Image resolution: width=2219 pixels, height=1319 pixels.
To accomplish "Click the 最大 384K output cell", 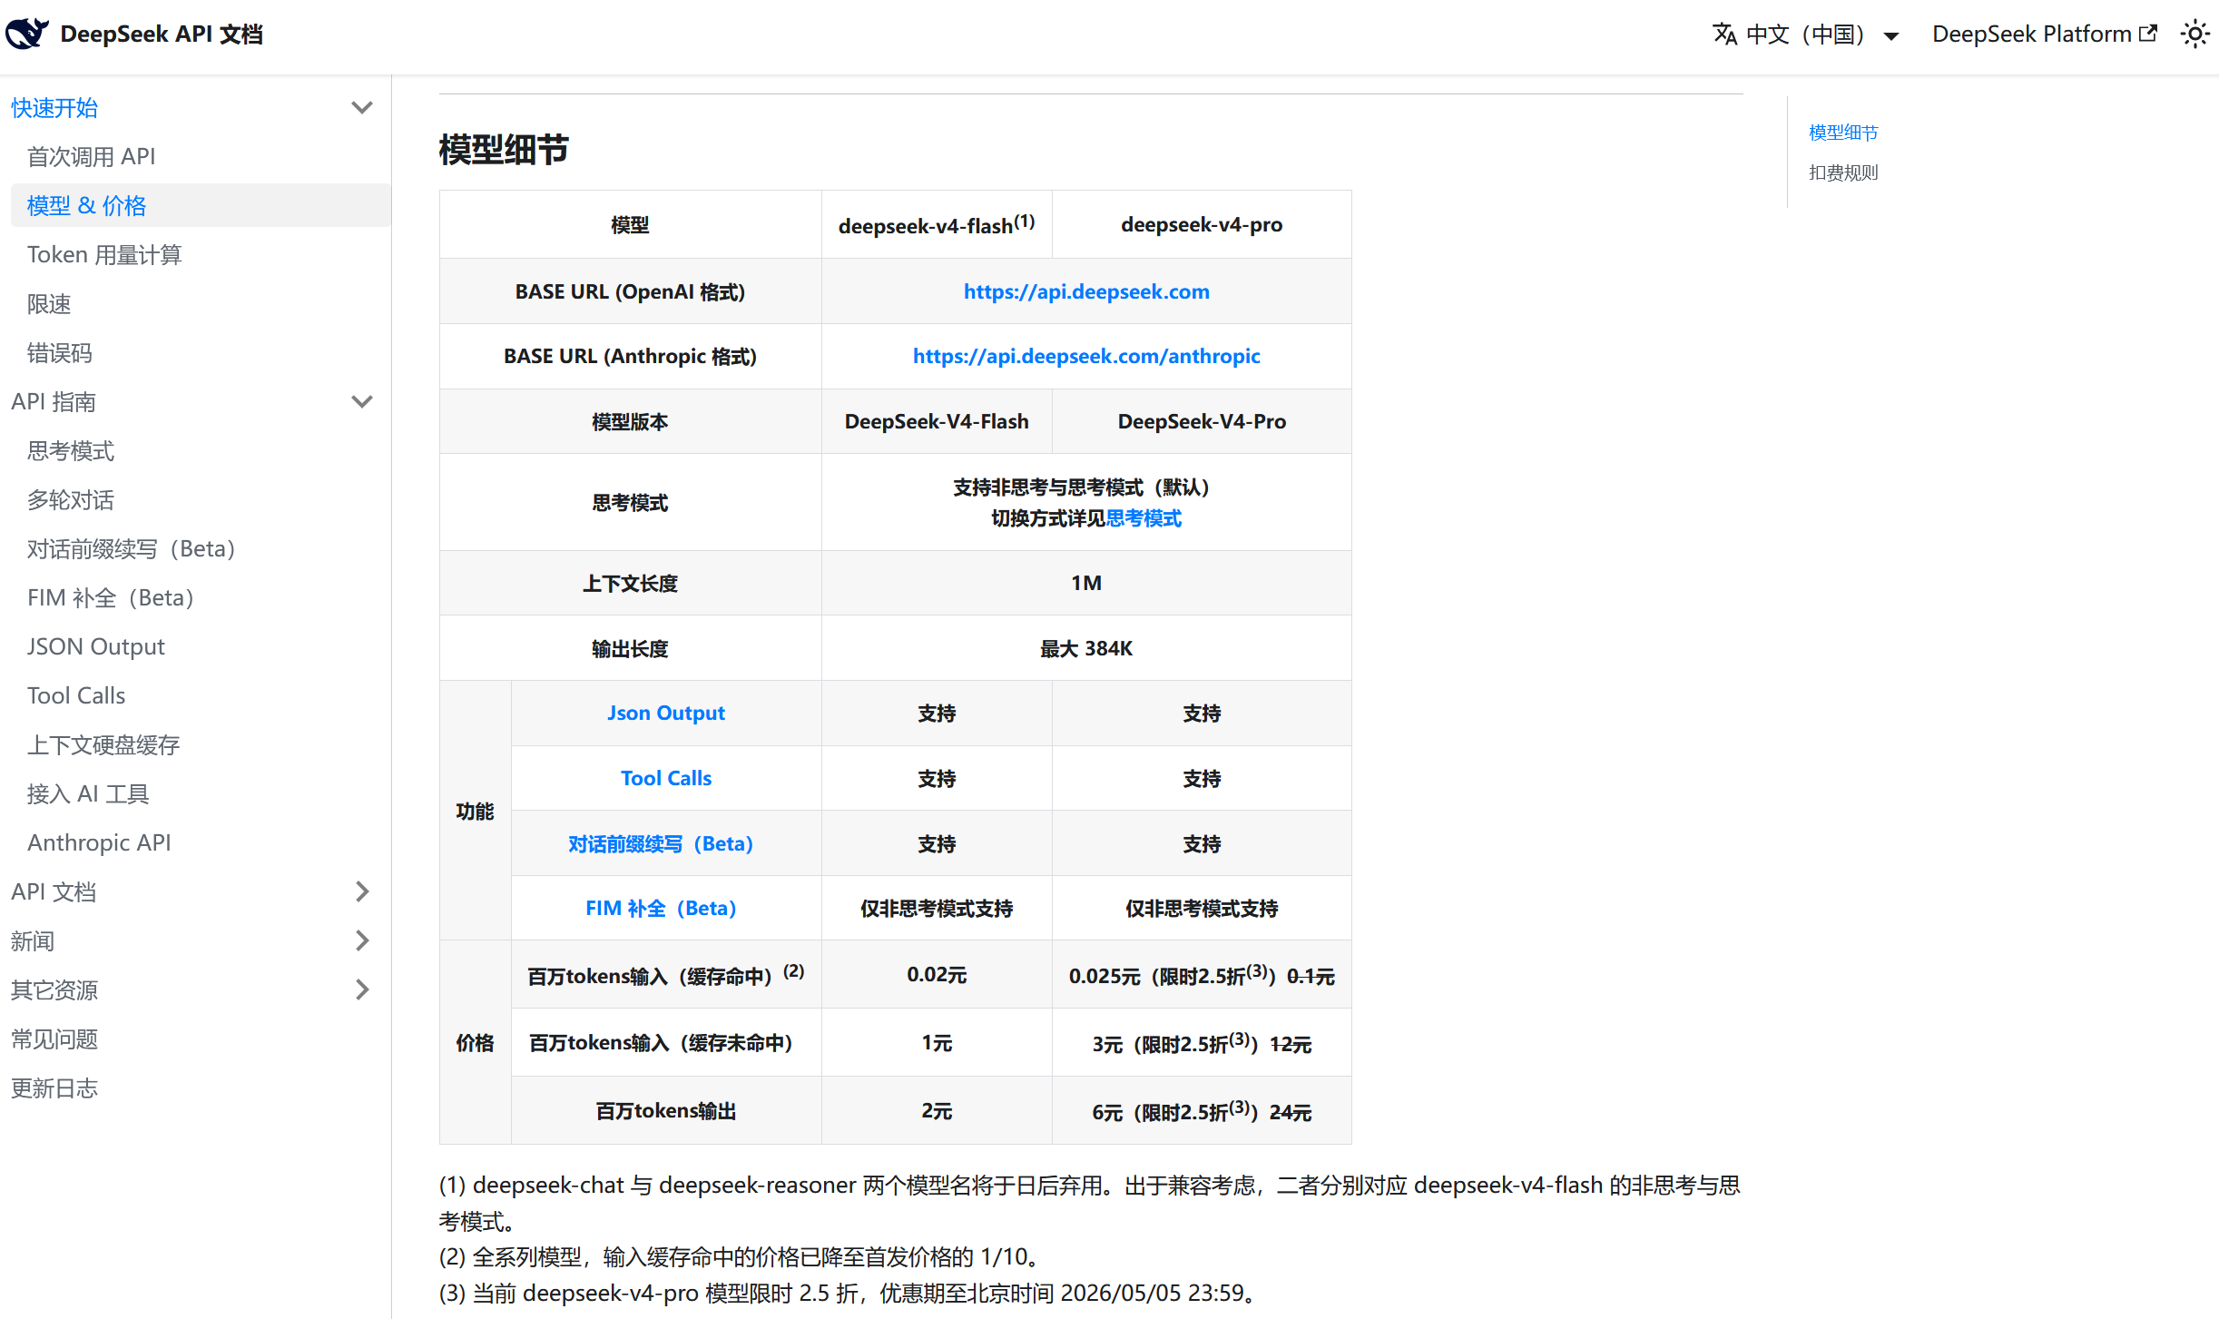I will (1086, 648).
